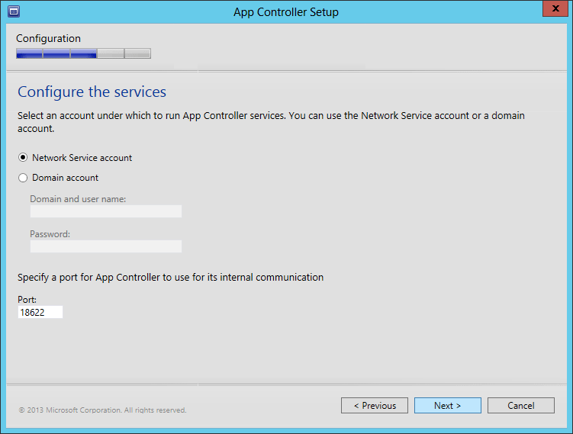Click the Domain and user name: label

78,199
